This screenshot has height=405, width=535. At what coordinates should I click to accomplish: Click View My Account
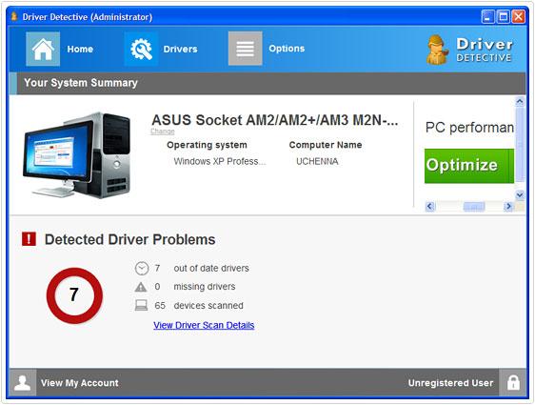pos(80,383)
